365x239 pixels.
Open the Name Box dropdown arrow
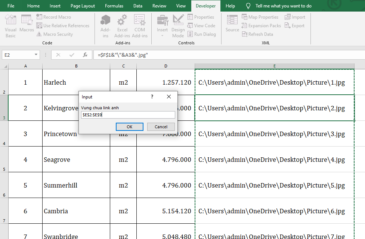pos(36,55)
